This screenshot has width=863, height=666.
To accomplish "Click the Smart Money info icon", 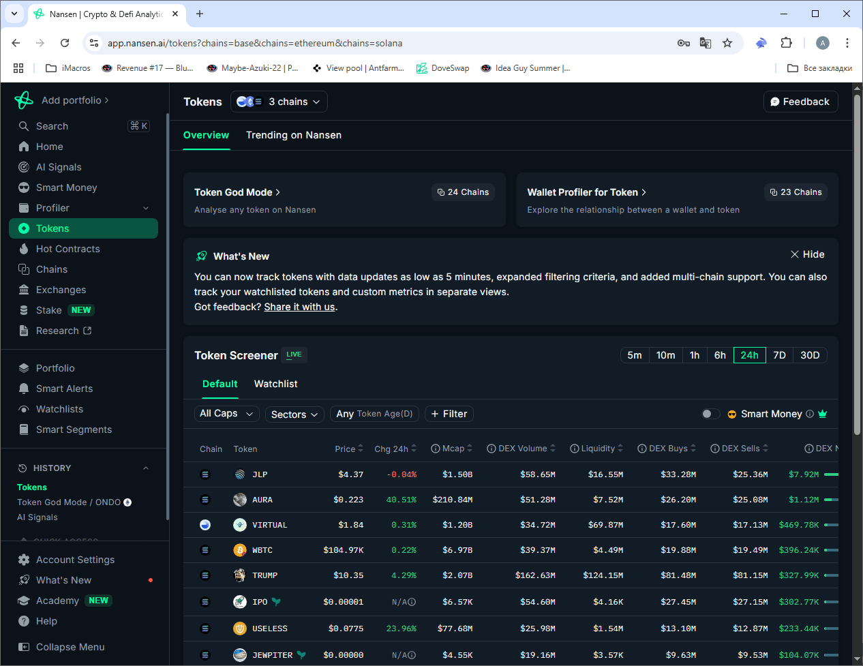I will tap(810, 414).
